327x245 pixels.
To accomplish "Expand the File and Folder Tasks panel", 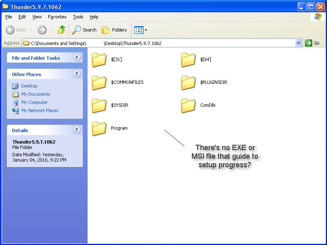I will (x=77, y=58).
